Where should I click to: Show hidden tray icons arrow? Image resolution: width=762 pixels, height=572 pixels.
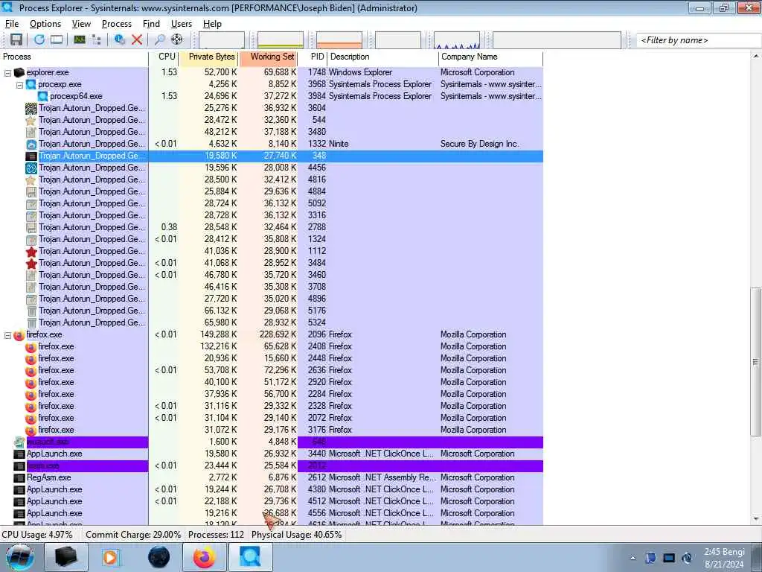point(633,558)
